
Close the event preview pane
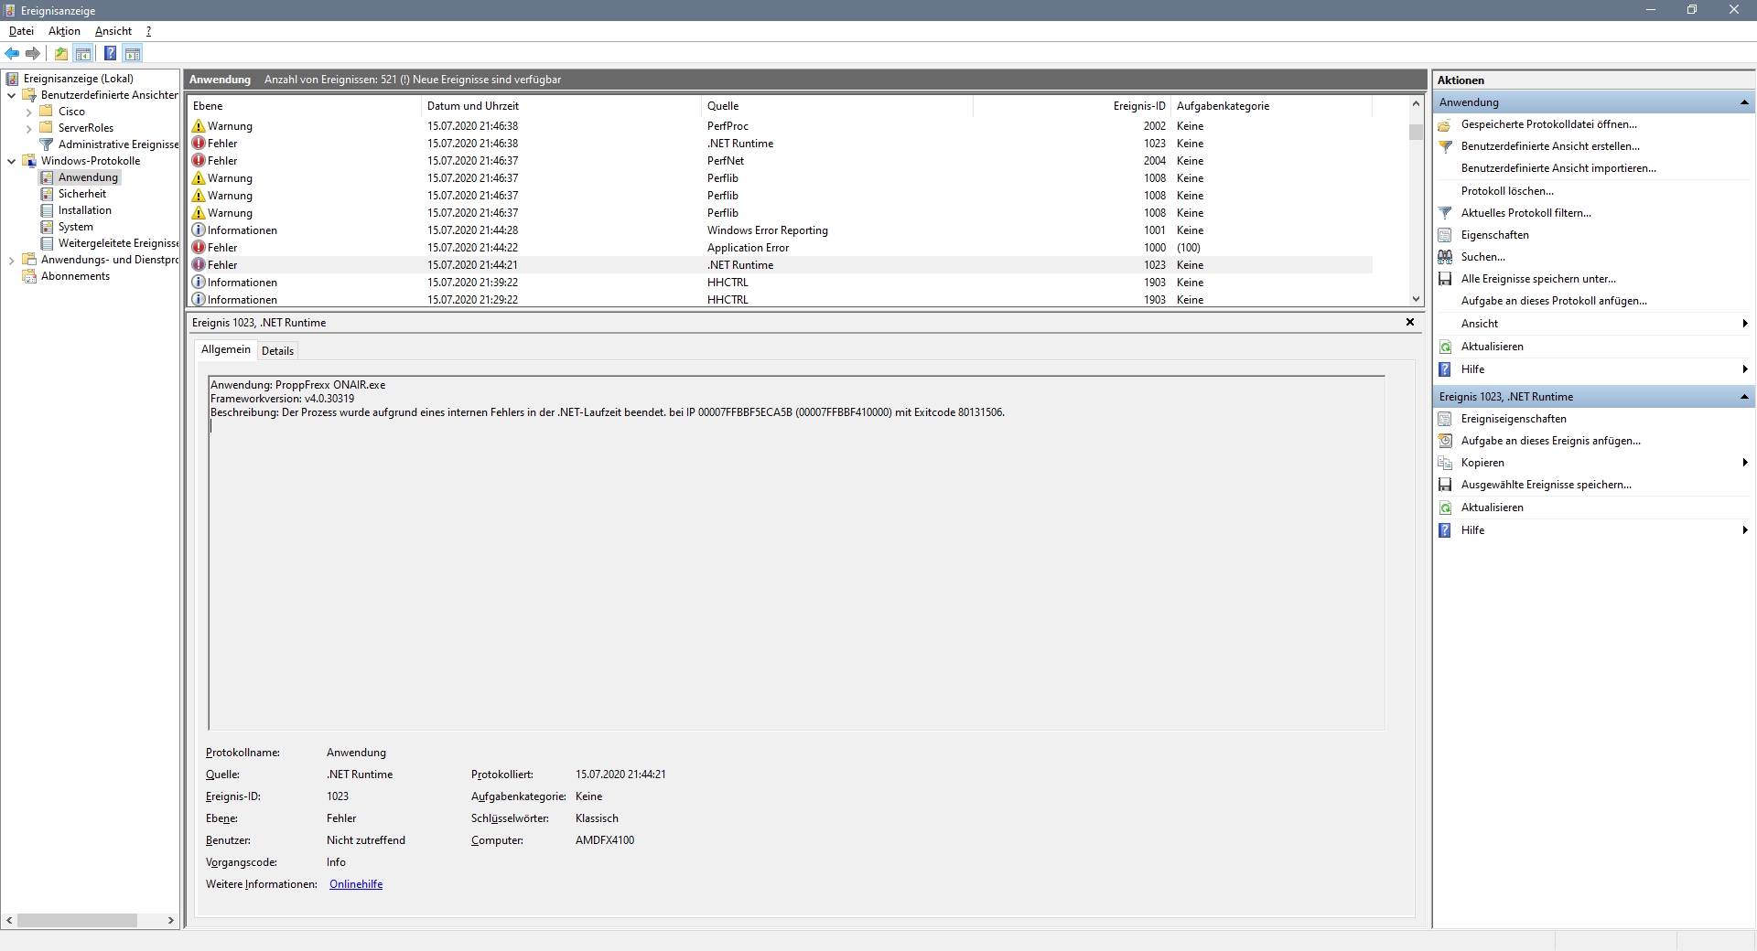pos(1409,322)
